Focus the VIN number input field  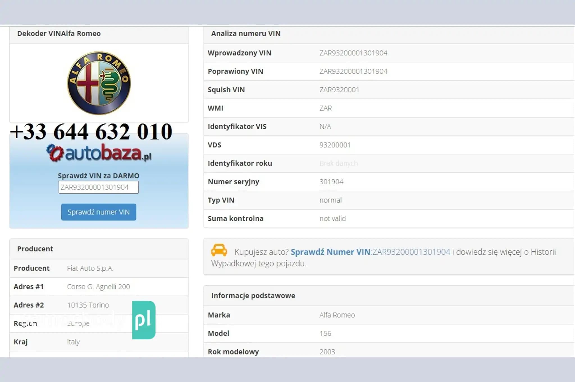click(x=99, y=187)
